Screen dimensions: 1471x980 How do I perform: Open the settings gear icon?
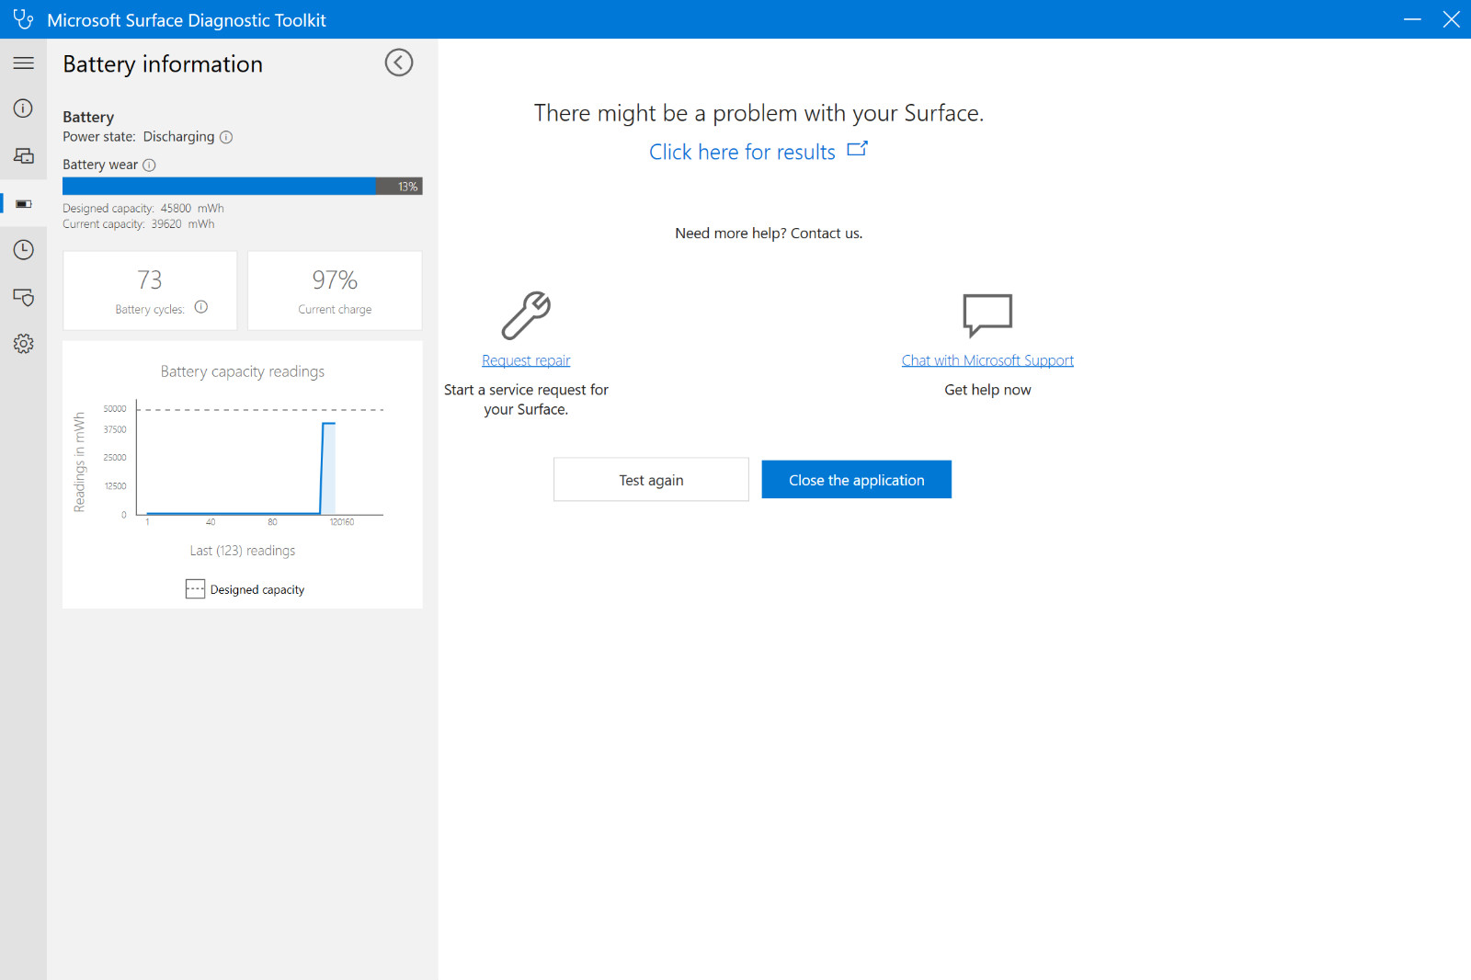coord(23,344)
